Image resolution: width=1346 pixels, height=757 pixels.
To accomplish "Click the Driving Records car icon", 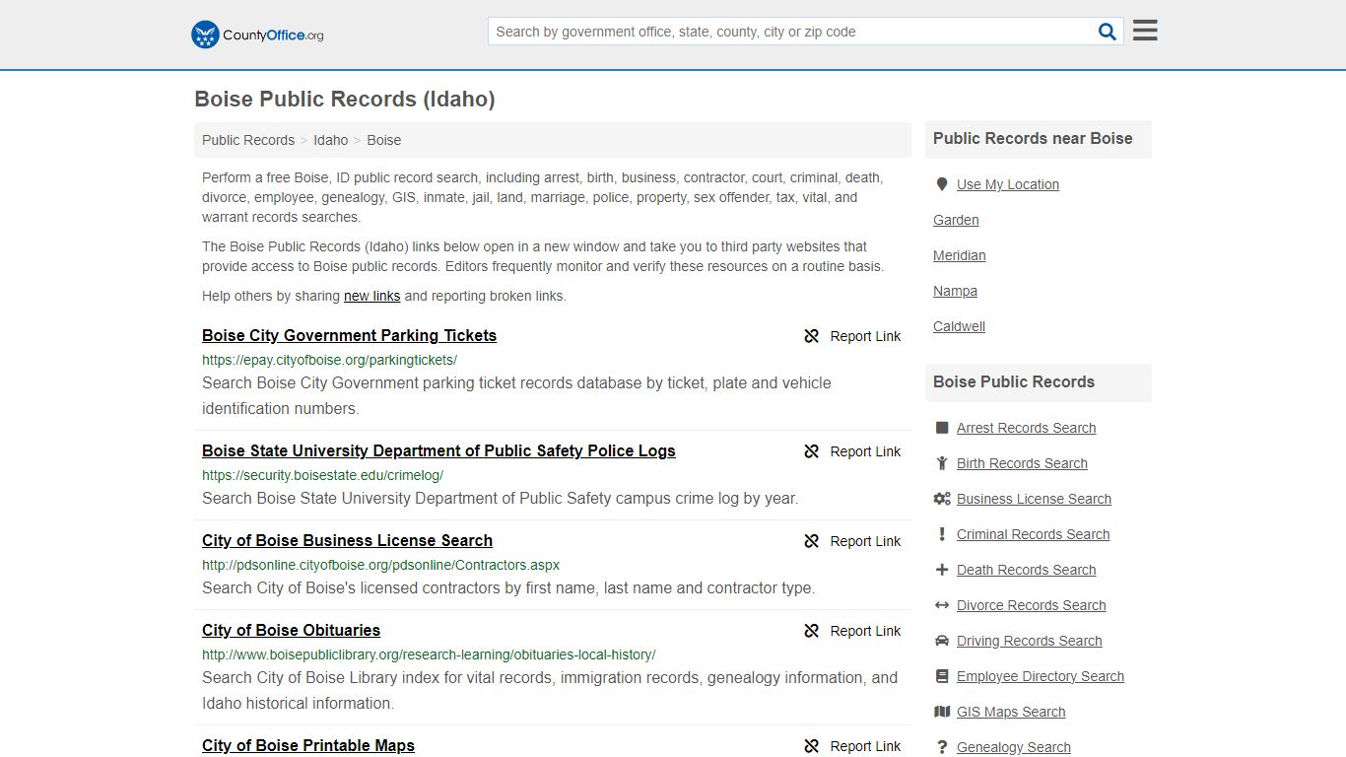I will (x=942, y=641).
